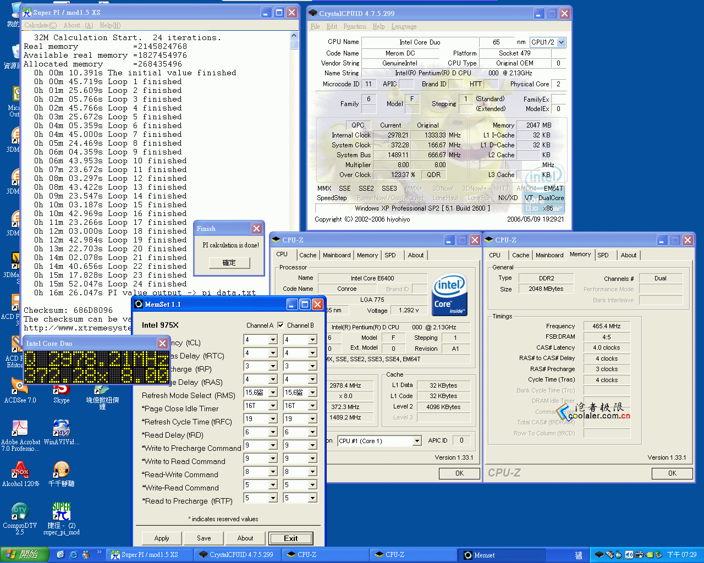Click the Super PI scrollbar up arrow
This screenshot has width=704, height=563.
(294, 36)
